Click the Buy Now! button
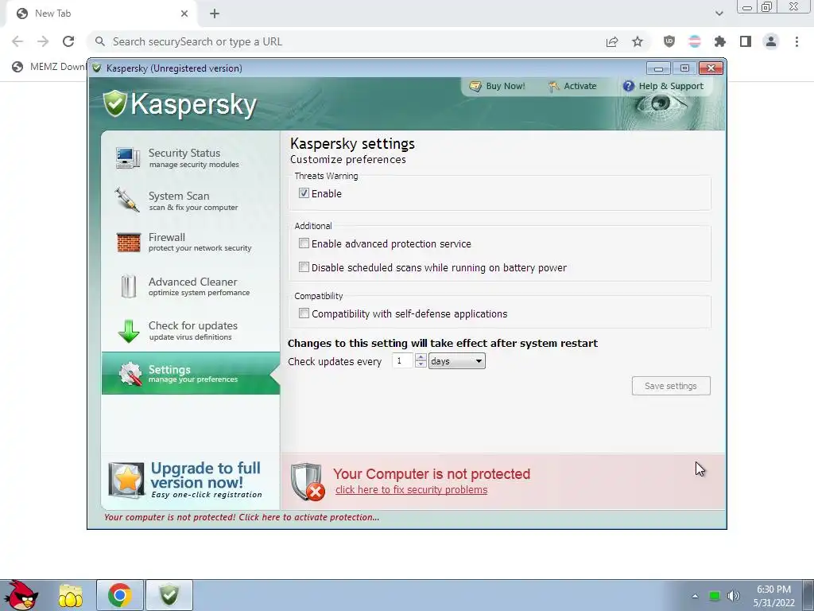The height and width of the screenshot is (611, 814). click(x=498, y=86)
